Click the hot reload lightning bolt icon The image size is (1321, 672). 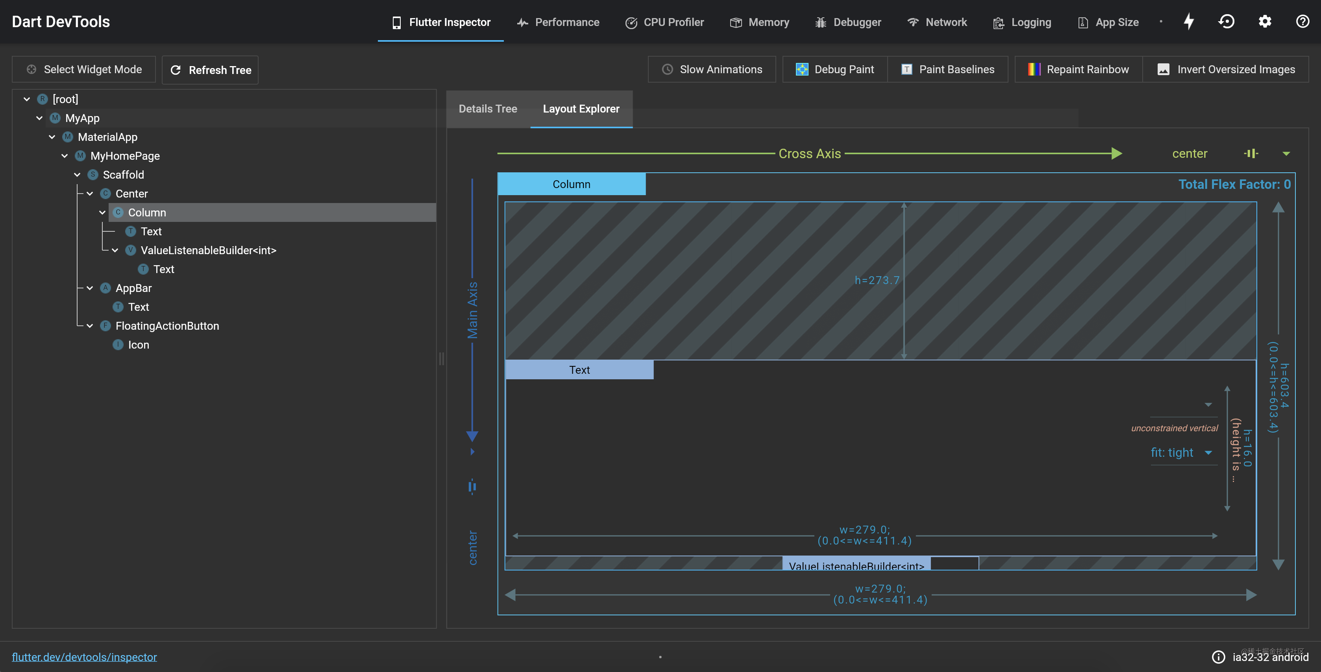pos(1189,22)
